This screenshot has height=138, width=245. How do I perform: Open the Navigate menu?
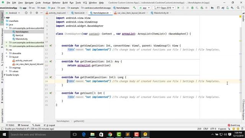(29, 3)
